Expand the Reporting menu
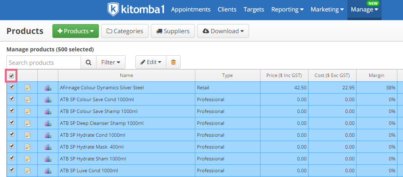Image resolution: width=403 pixels, height=177 pixels. pyautogui.click(x=287, y=9)
